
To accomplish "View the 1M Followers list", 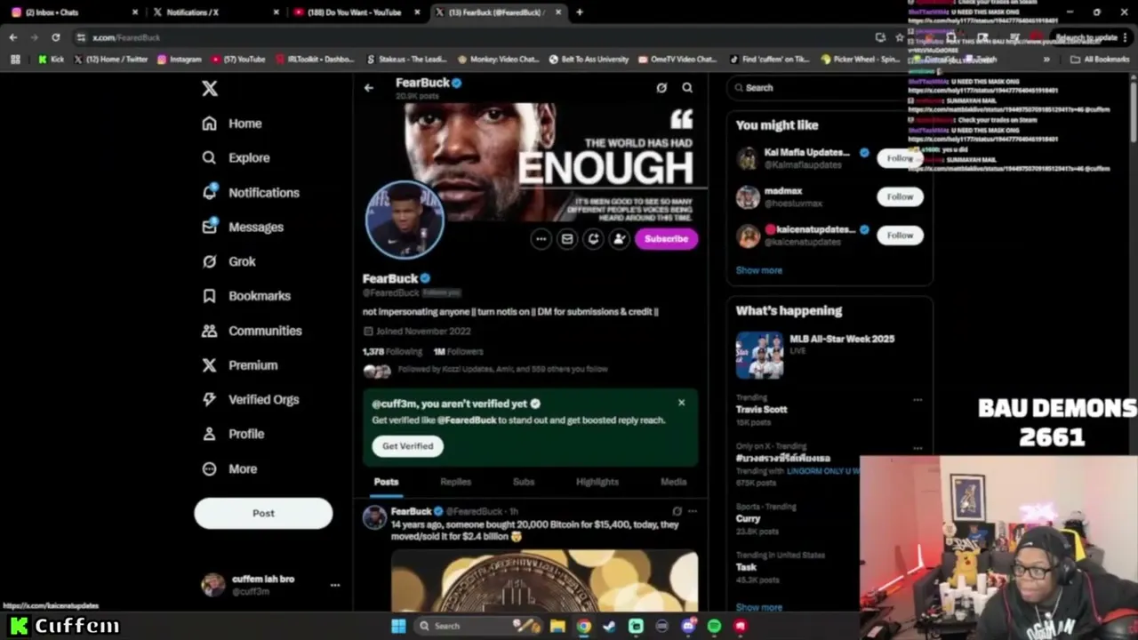I will (458, 352).
